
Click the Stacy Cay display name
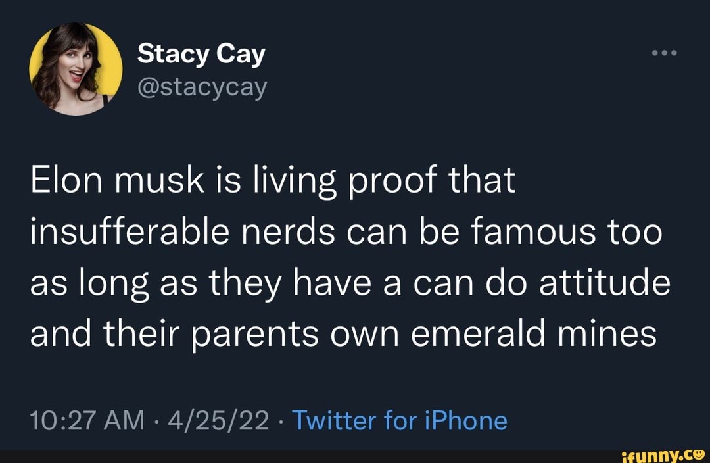202,53
